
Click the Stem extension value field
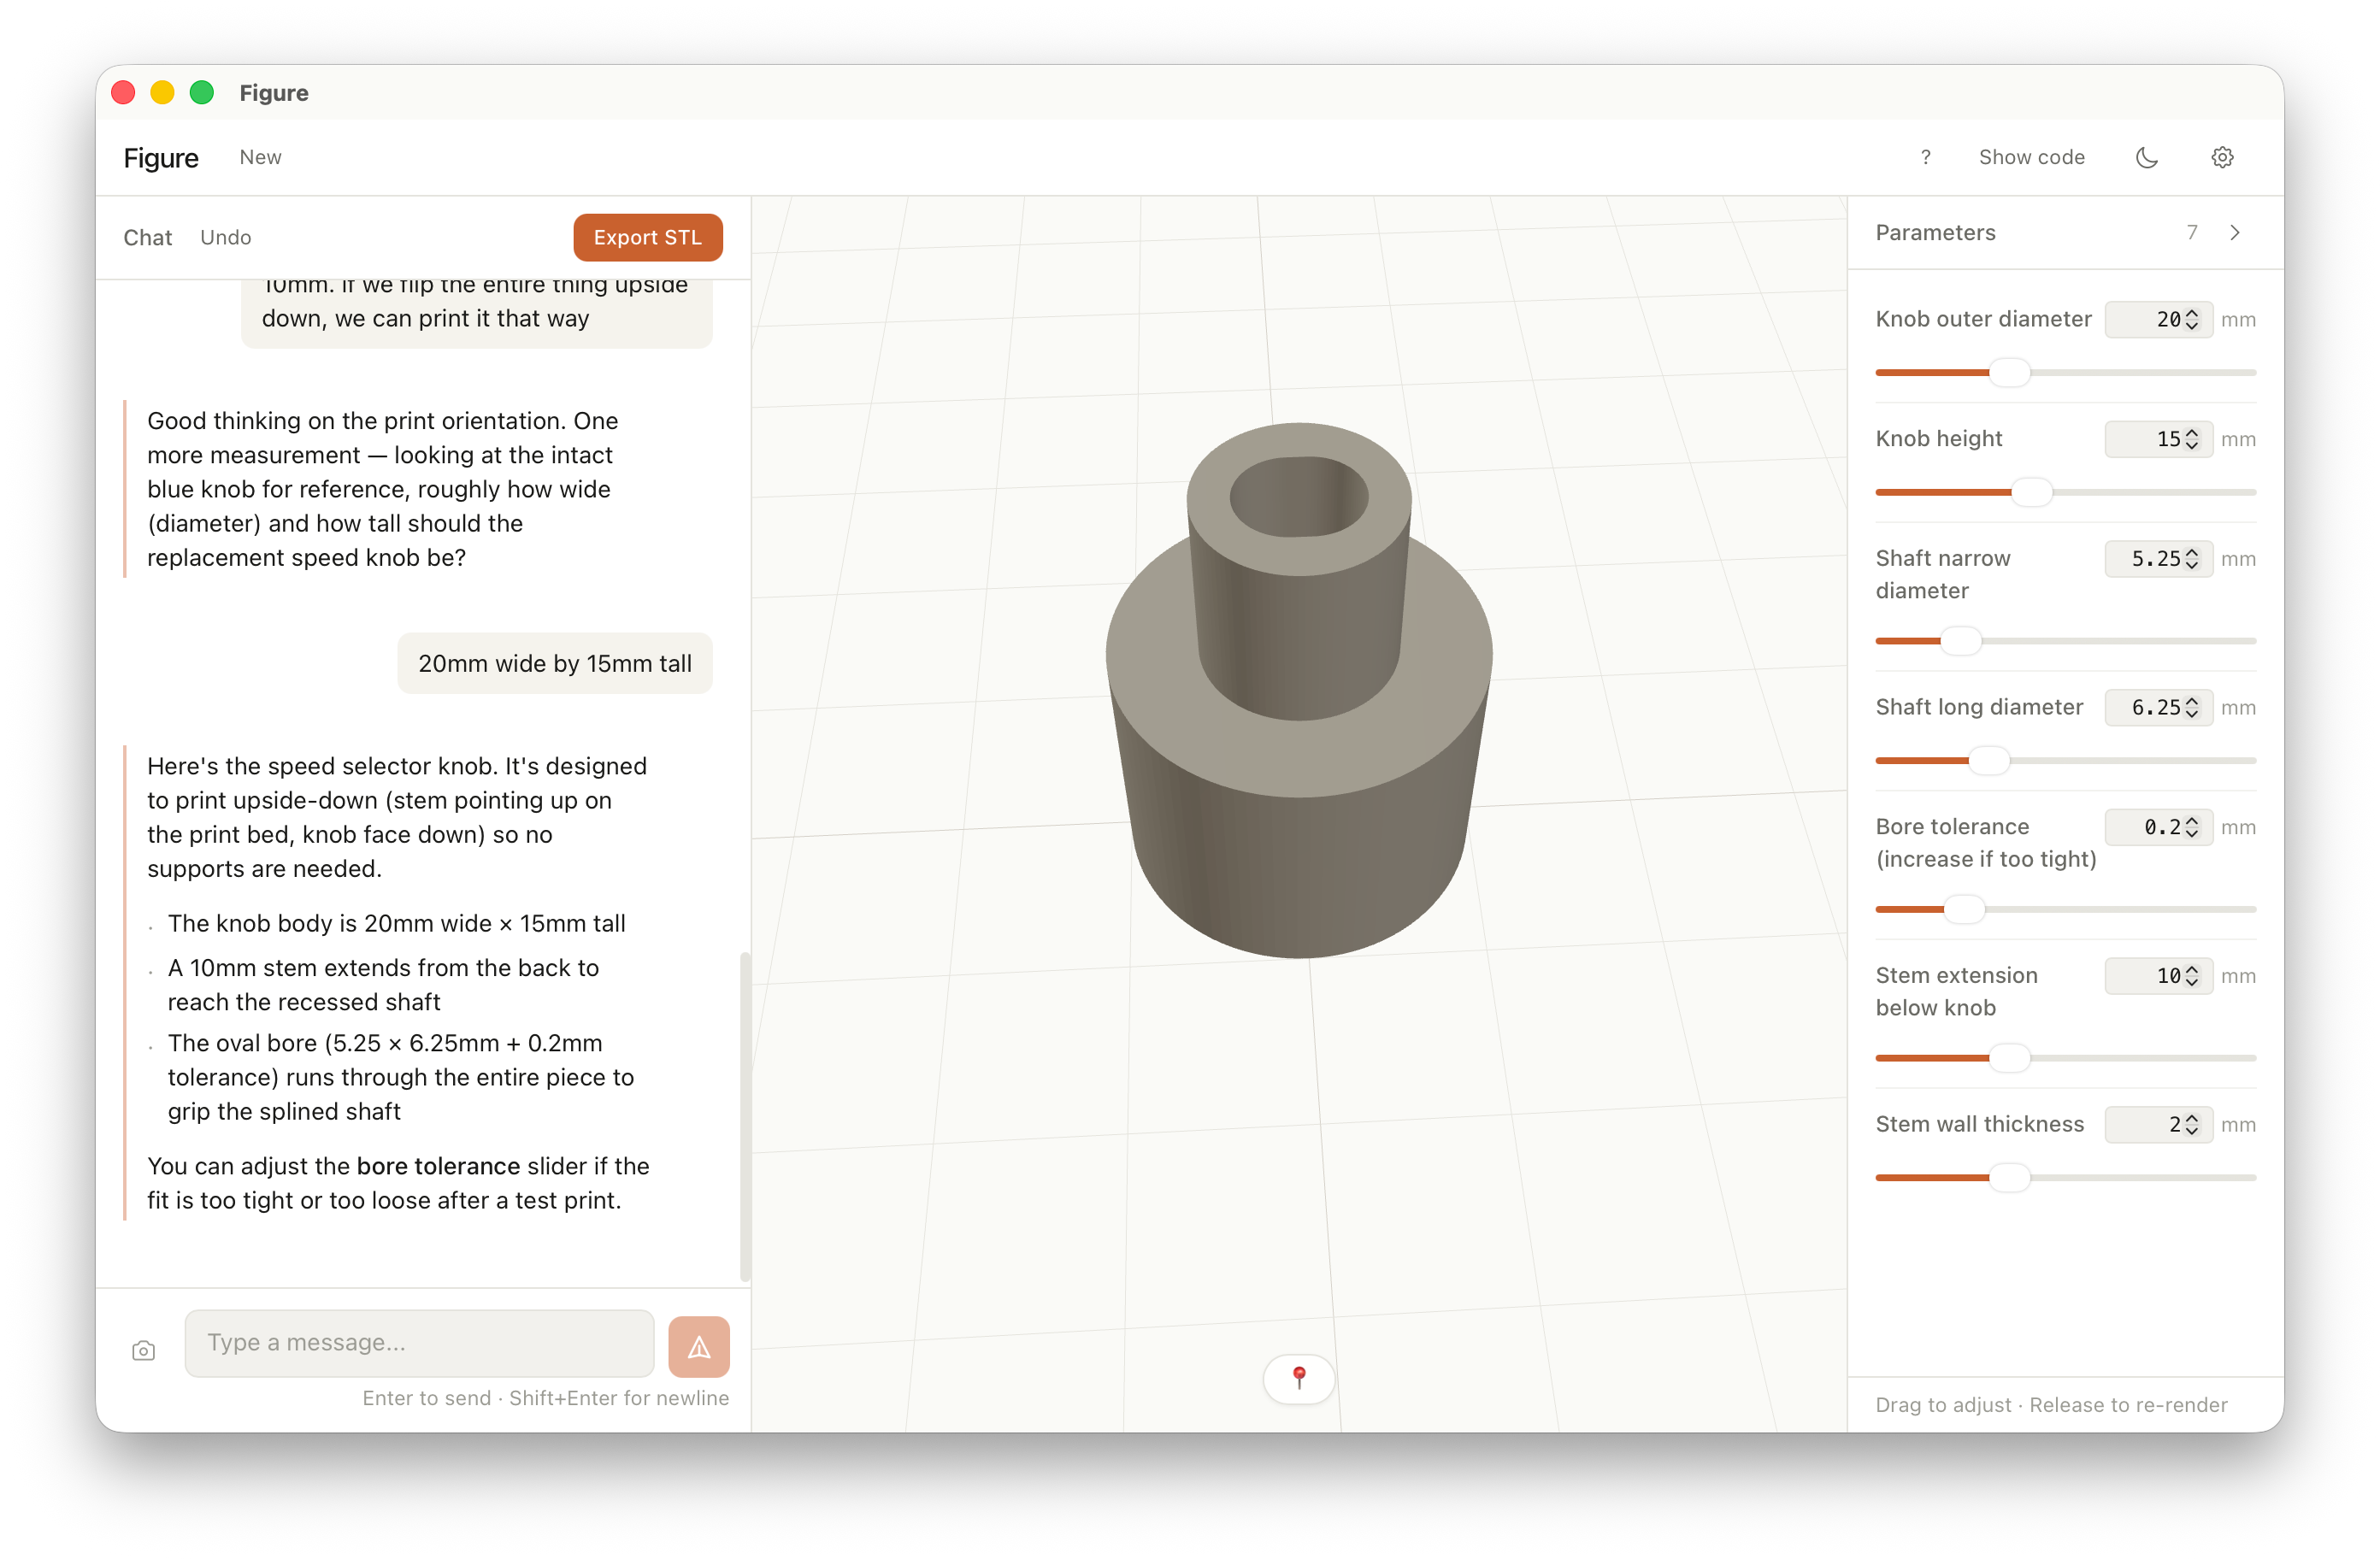(x=2157, y=975)
